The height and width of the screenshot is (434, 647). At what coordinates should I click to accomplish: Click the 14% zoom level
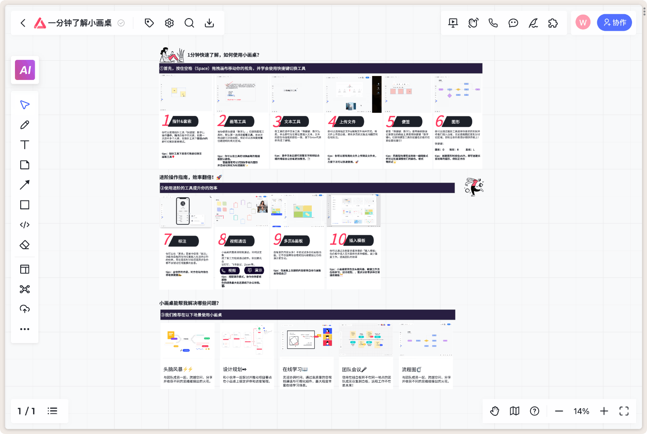(581, 411)
